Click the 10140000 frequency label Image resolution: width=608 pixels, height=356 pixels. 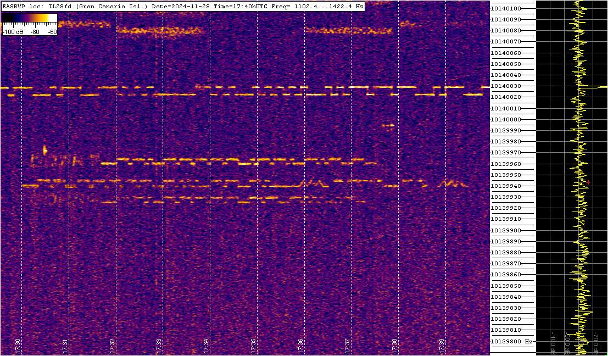click(x=506, y=119)
